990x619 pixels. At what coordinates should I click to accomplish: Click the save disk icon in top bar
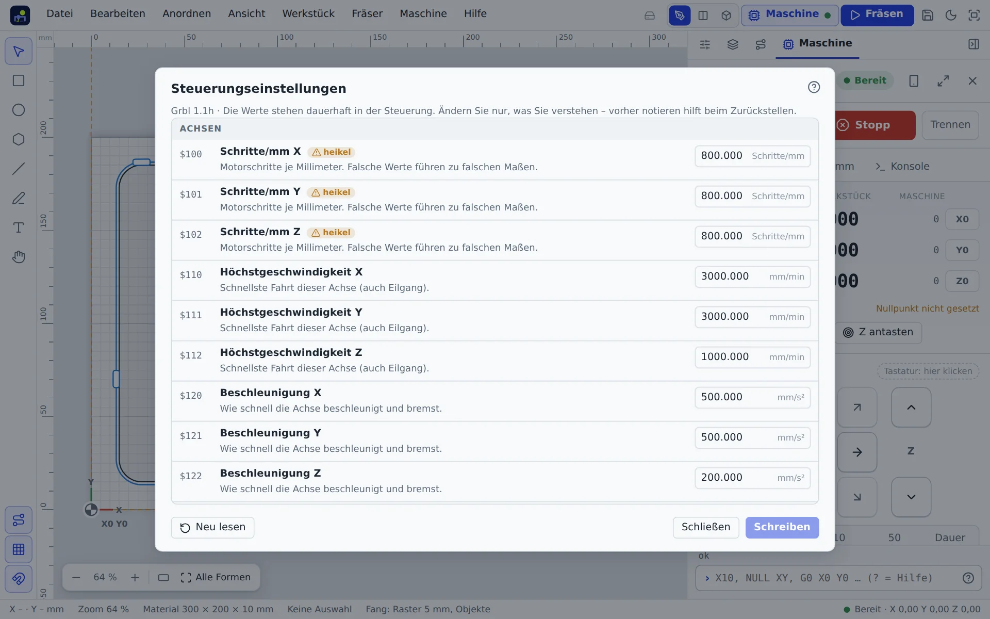(x=928, y=15)
